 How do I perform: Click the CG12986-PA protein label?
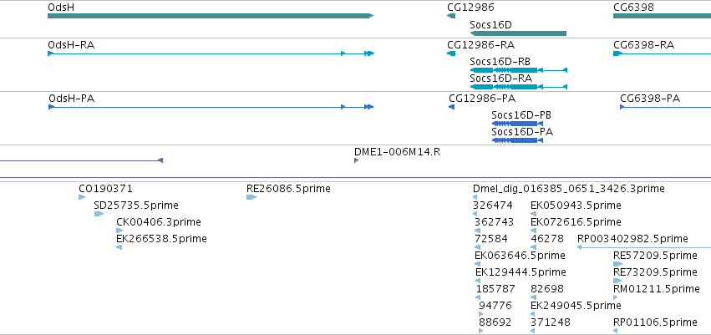[482, 99]
